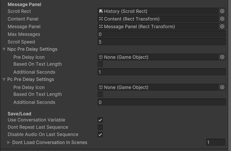
Task: Toggle Based On Text Length under Npc settings
Action: tap(100, 64)
